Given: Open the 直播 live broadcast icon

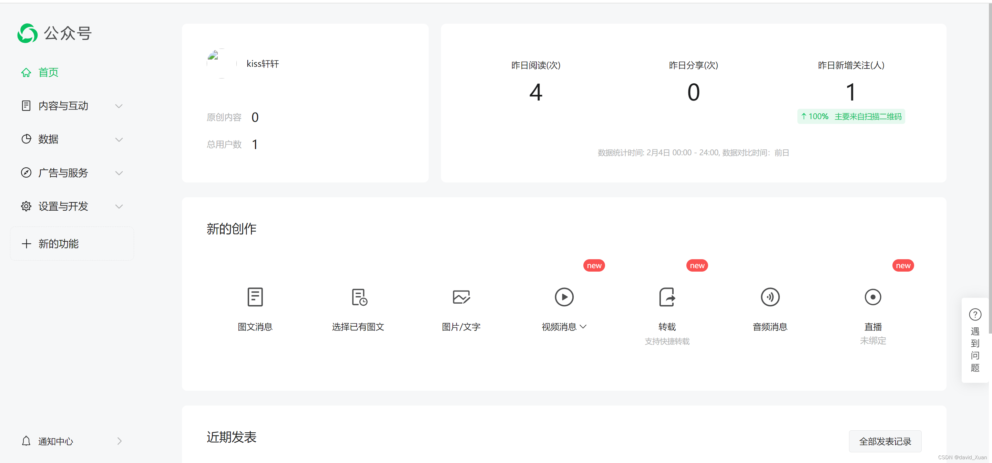Looking at the screenshot, I should click(x=873, y=297).
